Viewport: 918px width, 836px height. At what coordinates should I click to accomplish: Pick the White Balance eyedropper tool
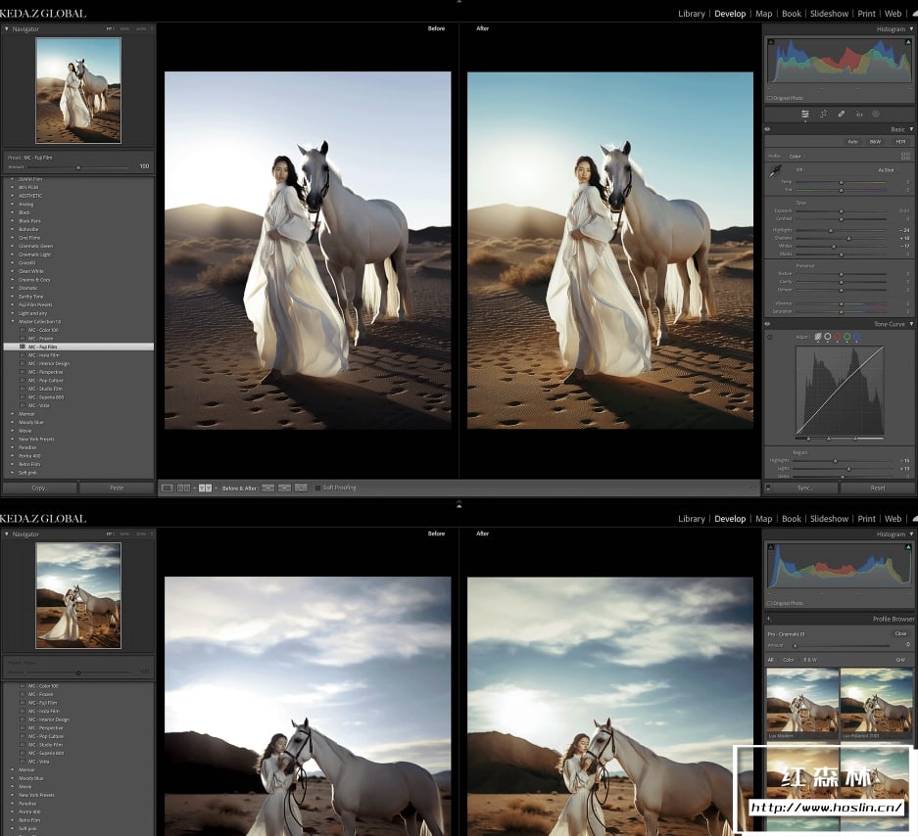[x=775, y=172]
